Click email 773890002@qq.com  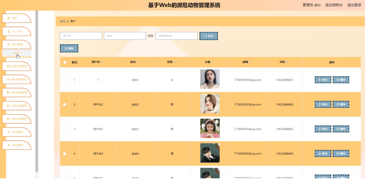click(247, 105)
